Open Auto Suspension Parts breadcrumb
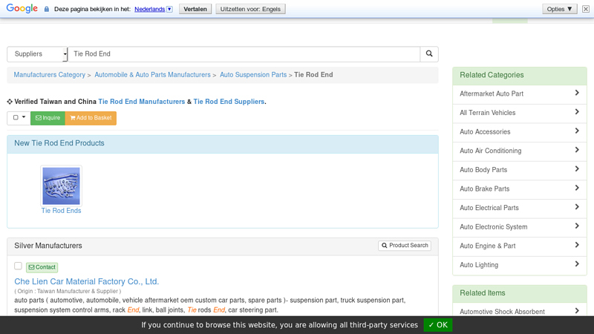This screenshot has width=594, height=334. [x=252, y=75]
